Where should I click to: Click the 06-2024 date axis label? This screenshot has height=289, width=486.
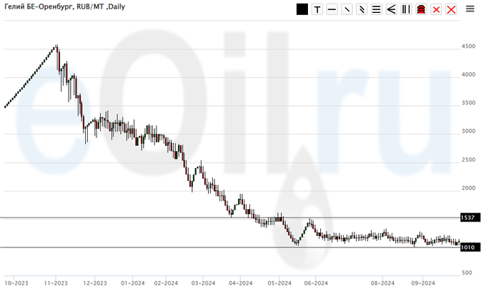[x=315, y=282]
